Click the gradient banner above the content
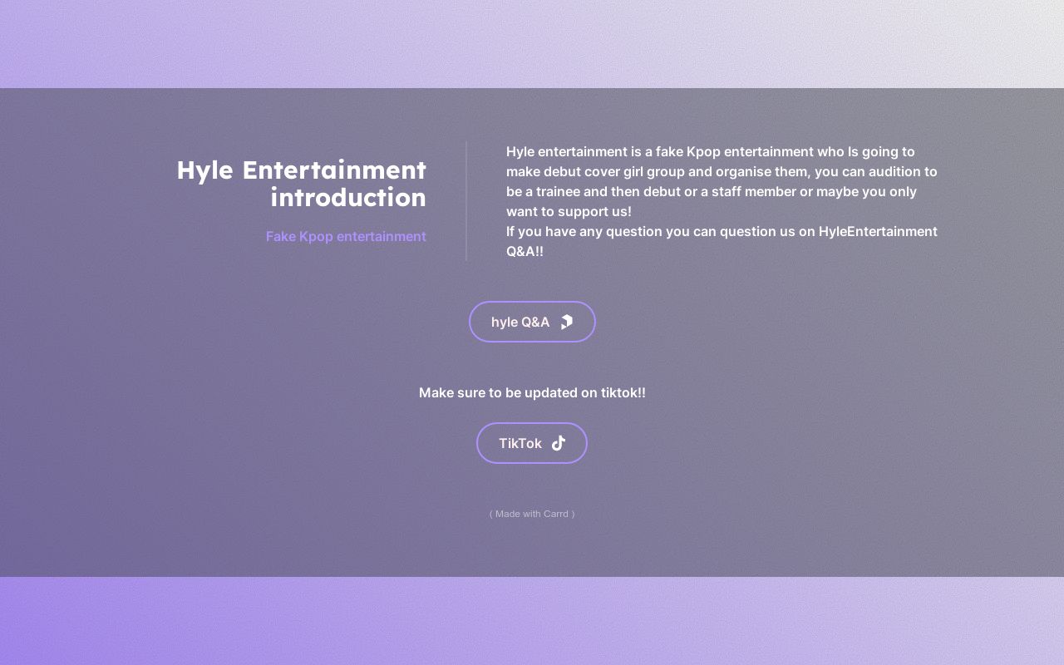This screenshot has width=1064, height=665. click(x=532, y=43)
